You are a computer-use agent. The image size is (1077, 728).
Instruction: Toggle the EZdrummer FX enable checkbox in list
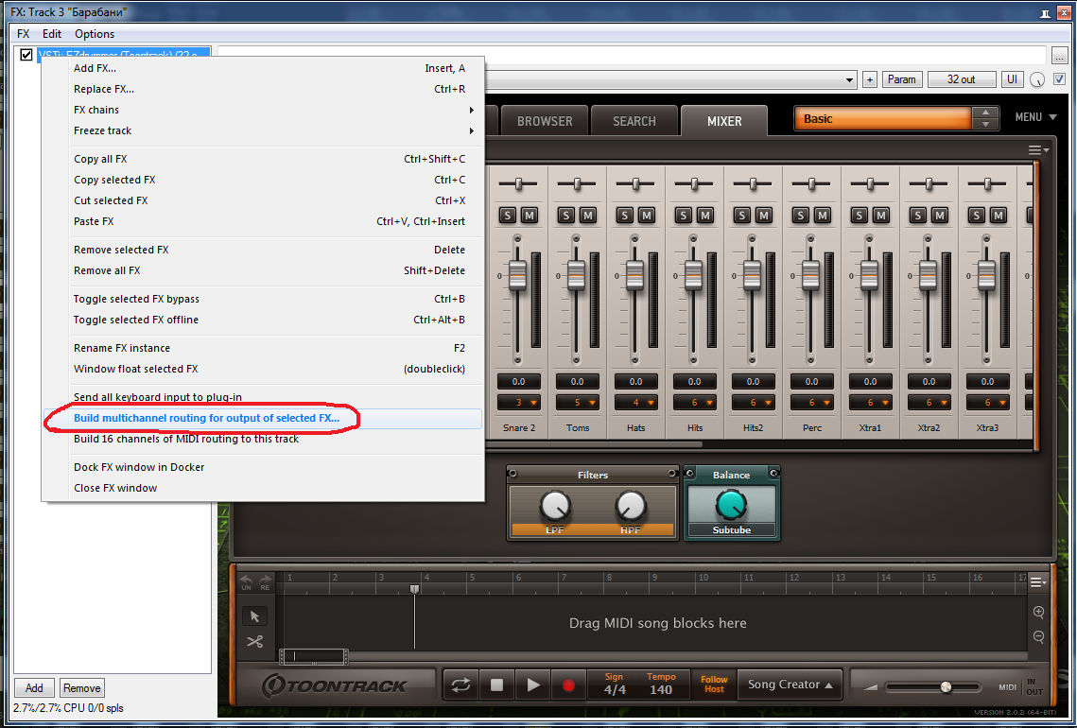(26, 55)
